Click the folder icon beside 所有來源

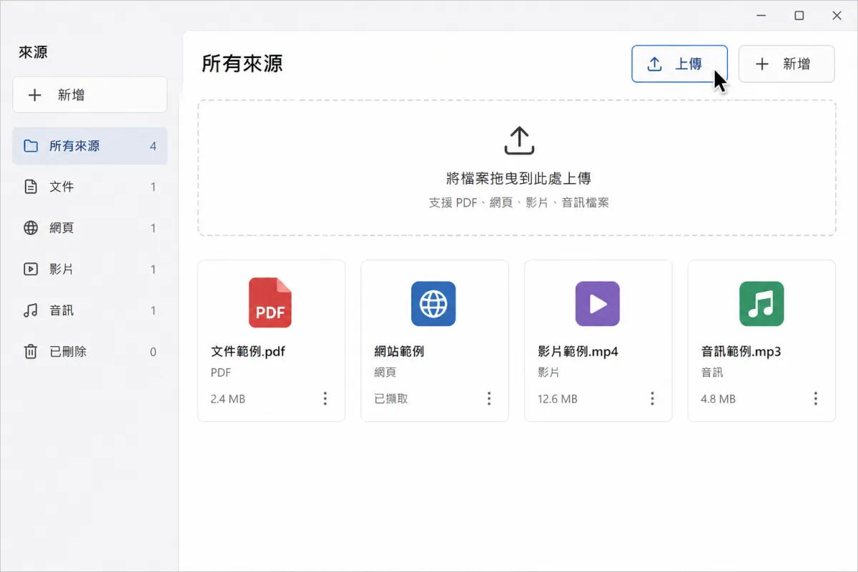click(31, 146)
